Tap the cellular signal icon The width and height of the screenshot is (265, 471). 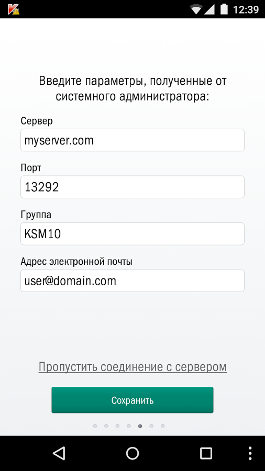click(209, 9)
